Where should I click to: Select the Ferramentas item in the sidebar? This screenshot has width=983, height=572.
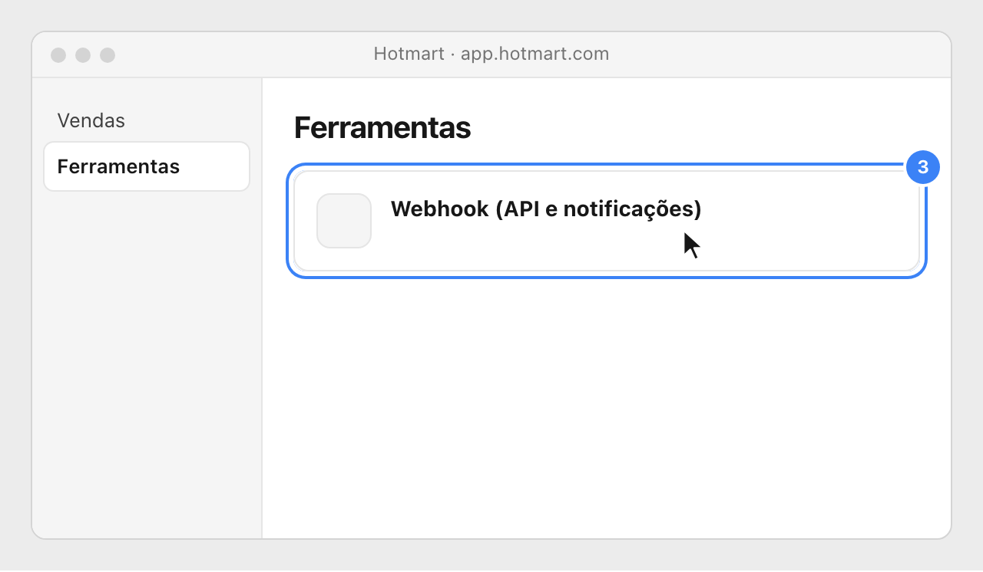147,166
